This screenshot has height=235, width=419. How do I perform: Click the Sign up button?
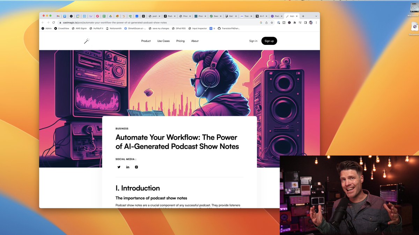pyautogui.click(x=269, y=41)
